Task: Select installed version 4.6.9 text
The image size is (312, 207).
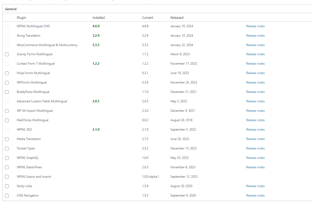Action: [96, 26]
